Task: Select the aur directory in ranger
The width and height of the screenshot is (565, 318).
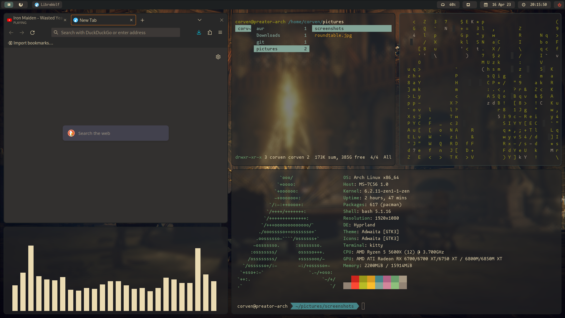Action: point(281,29)
